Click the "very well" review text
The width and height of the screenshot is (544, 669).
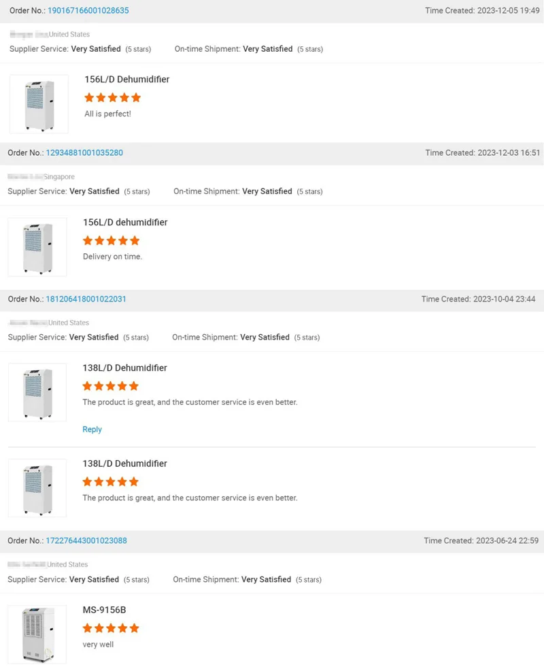(98, 644)
